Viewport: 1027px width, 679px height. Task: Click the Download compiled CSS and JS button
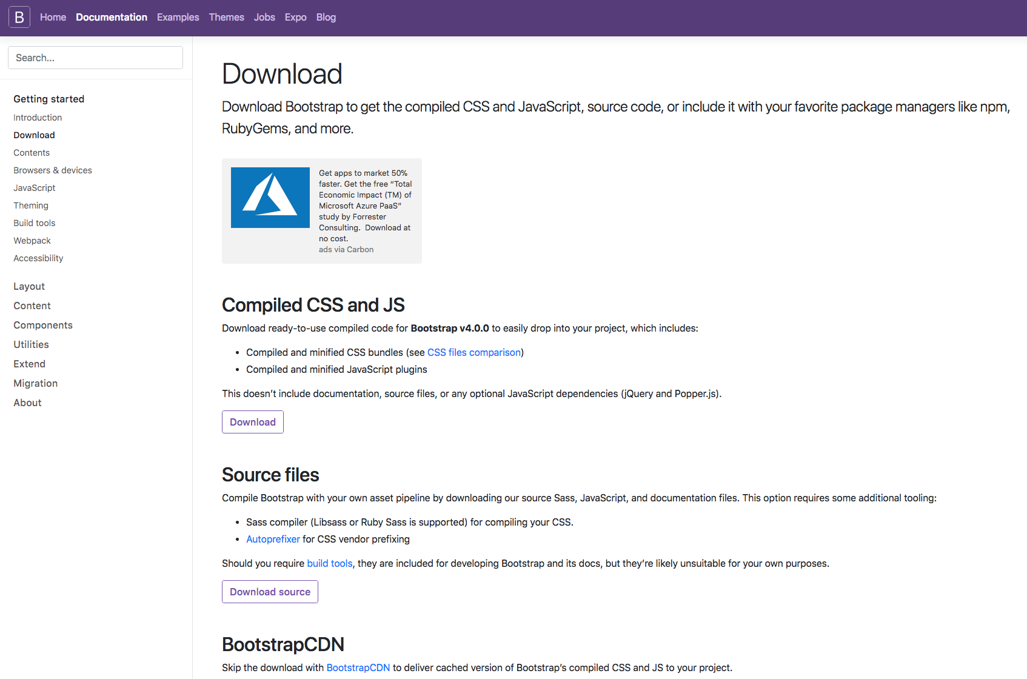pos(253,422)
